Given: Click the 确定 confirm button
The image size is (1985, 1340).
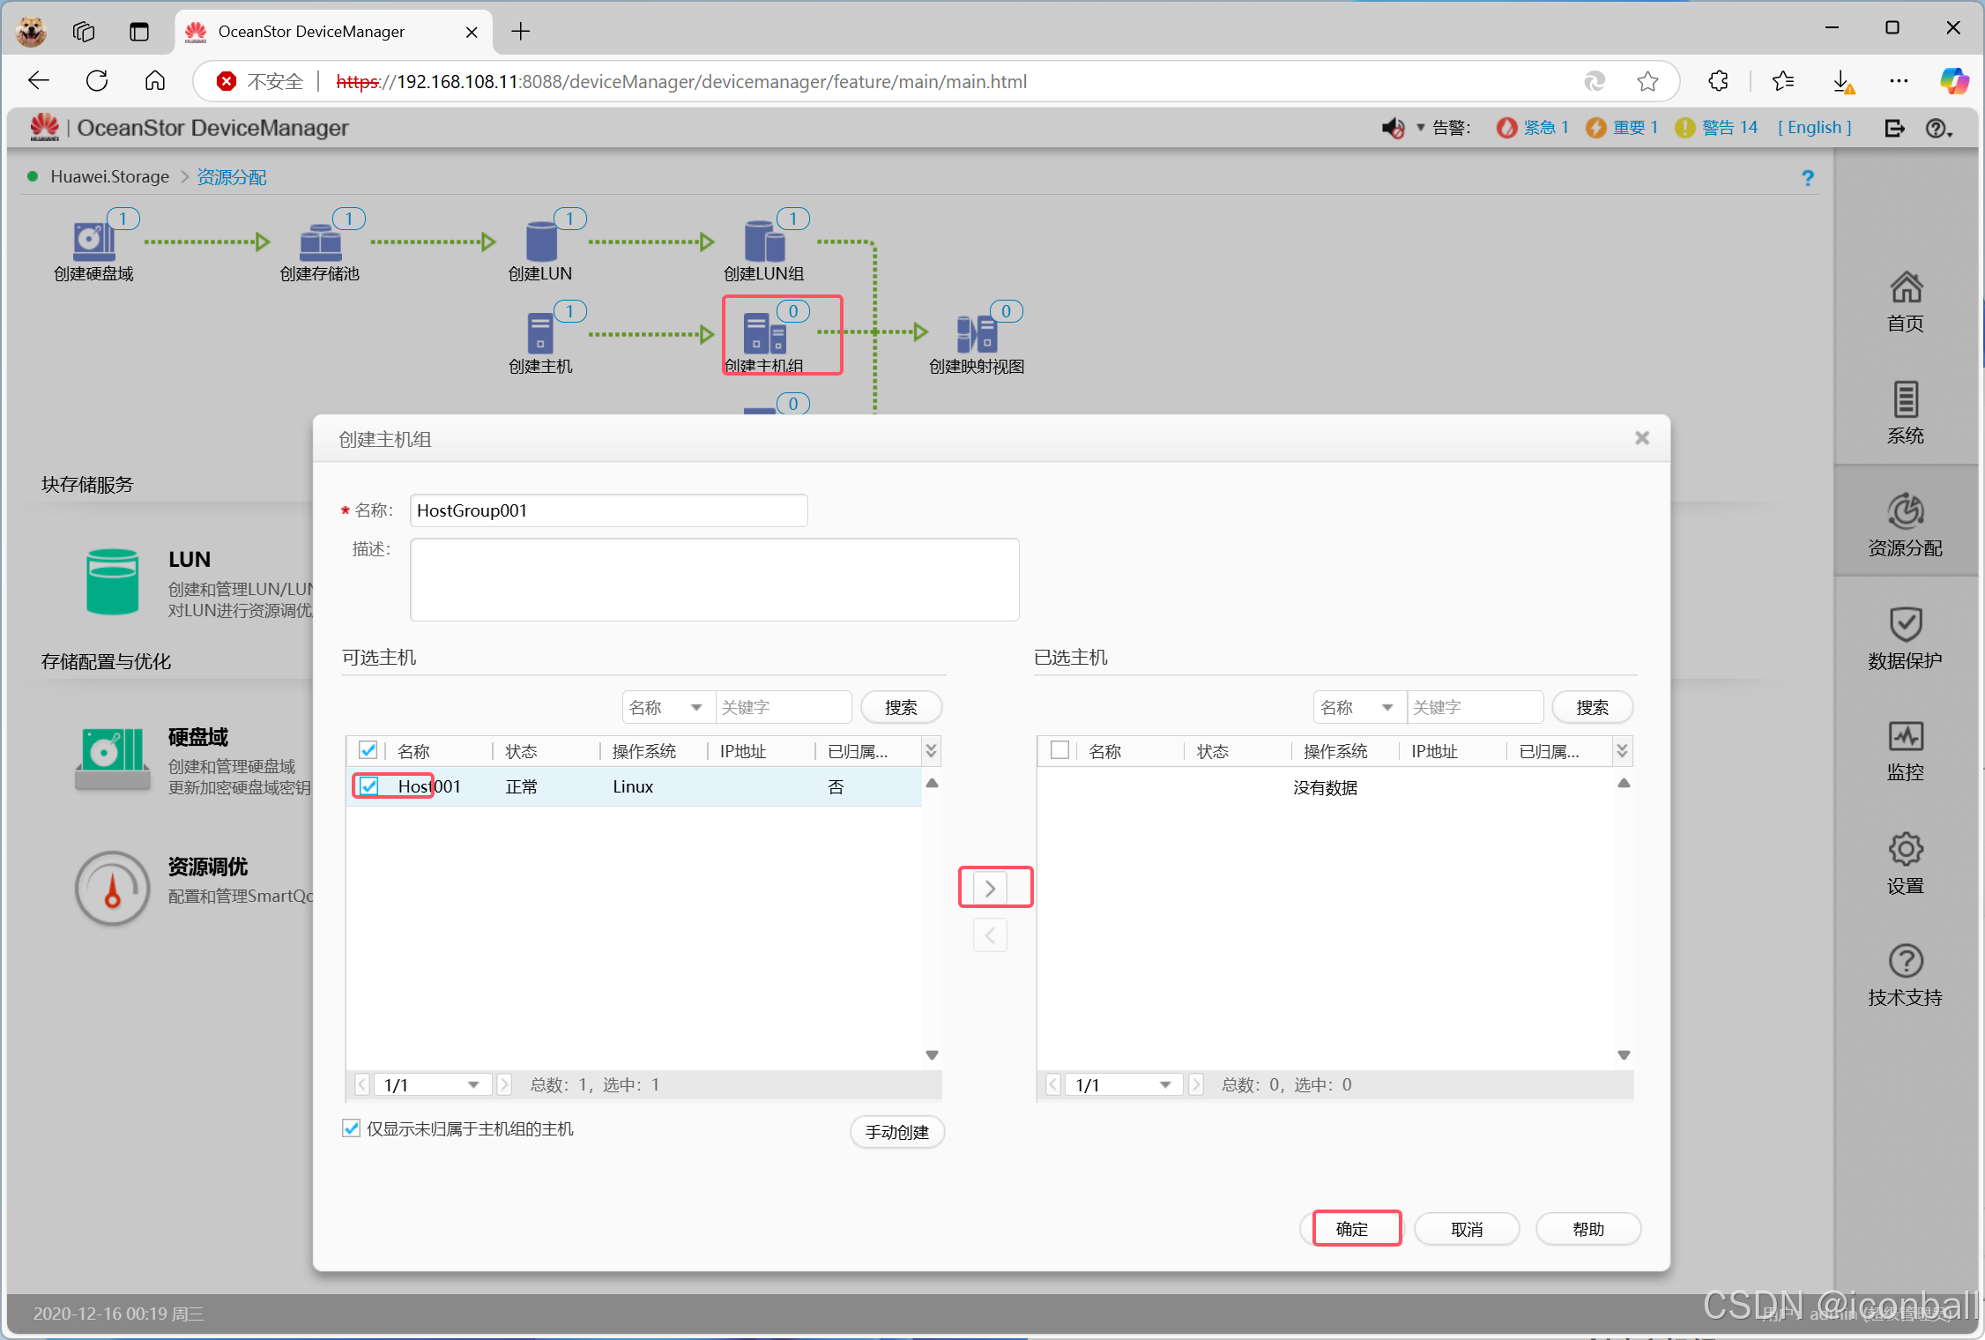Looking at the screenshot, I should pyautogui.click(x=1351, y=1228).
